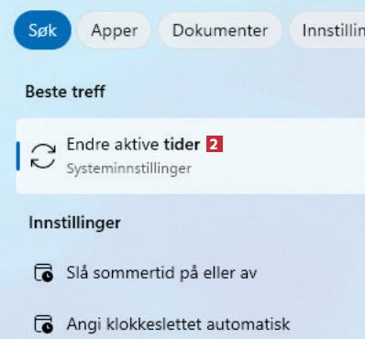
Task: Click the Beste treff heading
Action: [x=65, y=92]
